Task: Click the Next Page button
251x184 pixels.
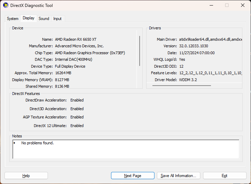Action: 132,176
